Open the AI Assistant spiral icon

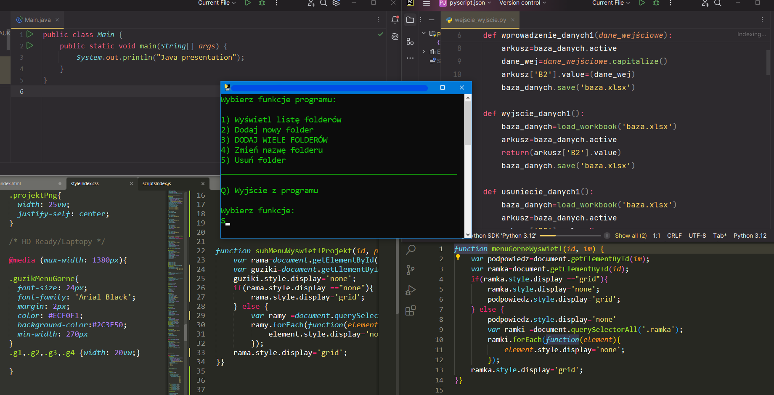tap(395, 37)
